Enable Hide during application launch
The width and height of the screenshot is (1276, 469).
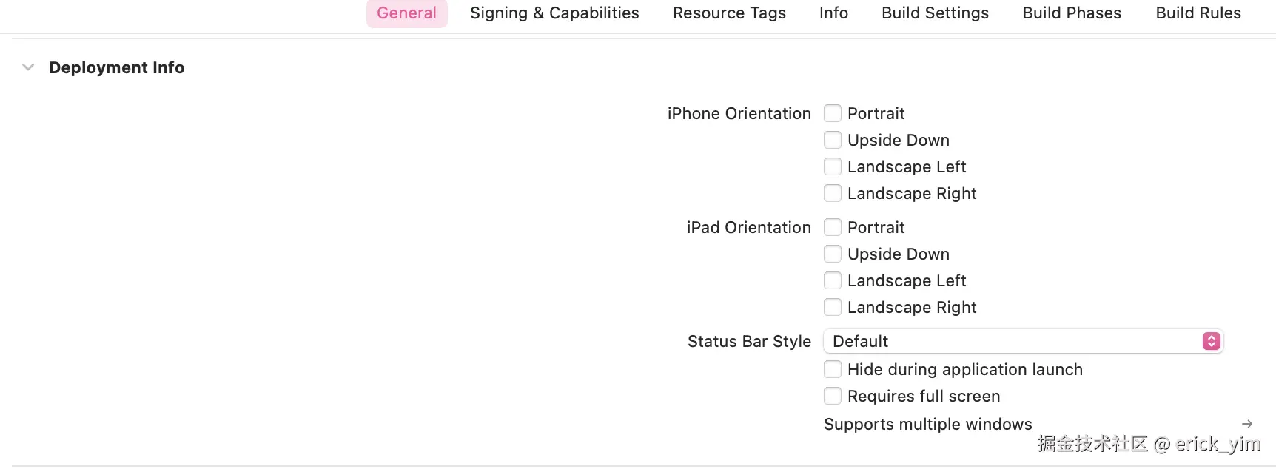click(x=833, y=369)
